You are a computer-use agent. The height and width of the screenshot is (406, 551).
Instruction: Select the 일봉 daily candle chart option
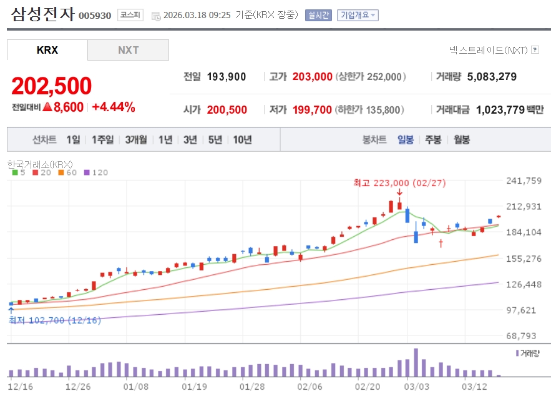[406, 140]
